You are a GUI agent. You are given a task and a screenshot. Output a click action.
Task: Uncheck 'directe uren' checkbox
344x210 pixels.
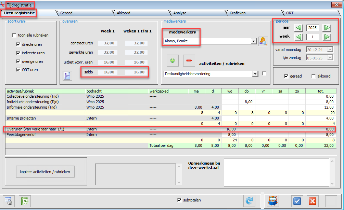(18, 44)
